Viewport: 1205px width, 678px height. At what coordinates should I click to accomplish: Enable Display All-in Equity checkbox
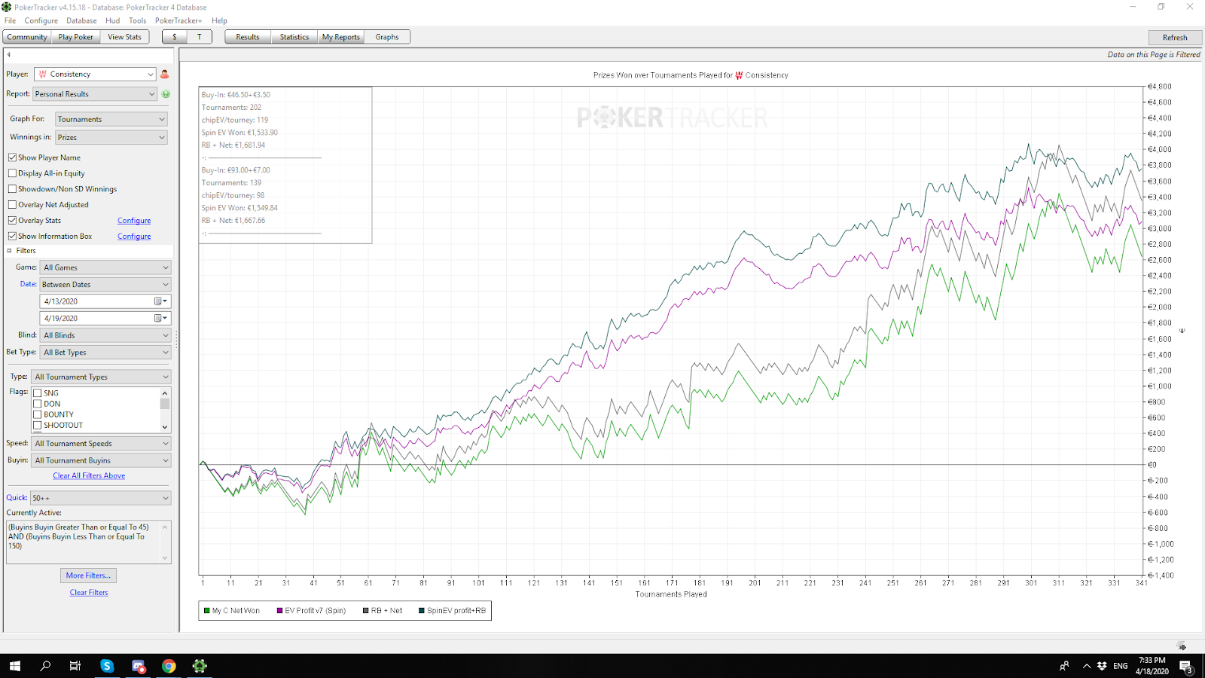(12, 173)
